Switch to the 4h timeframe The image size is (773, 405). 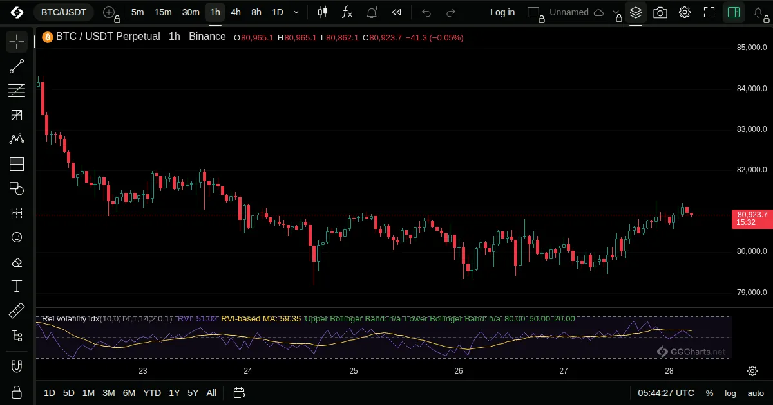coord(236,12)
